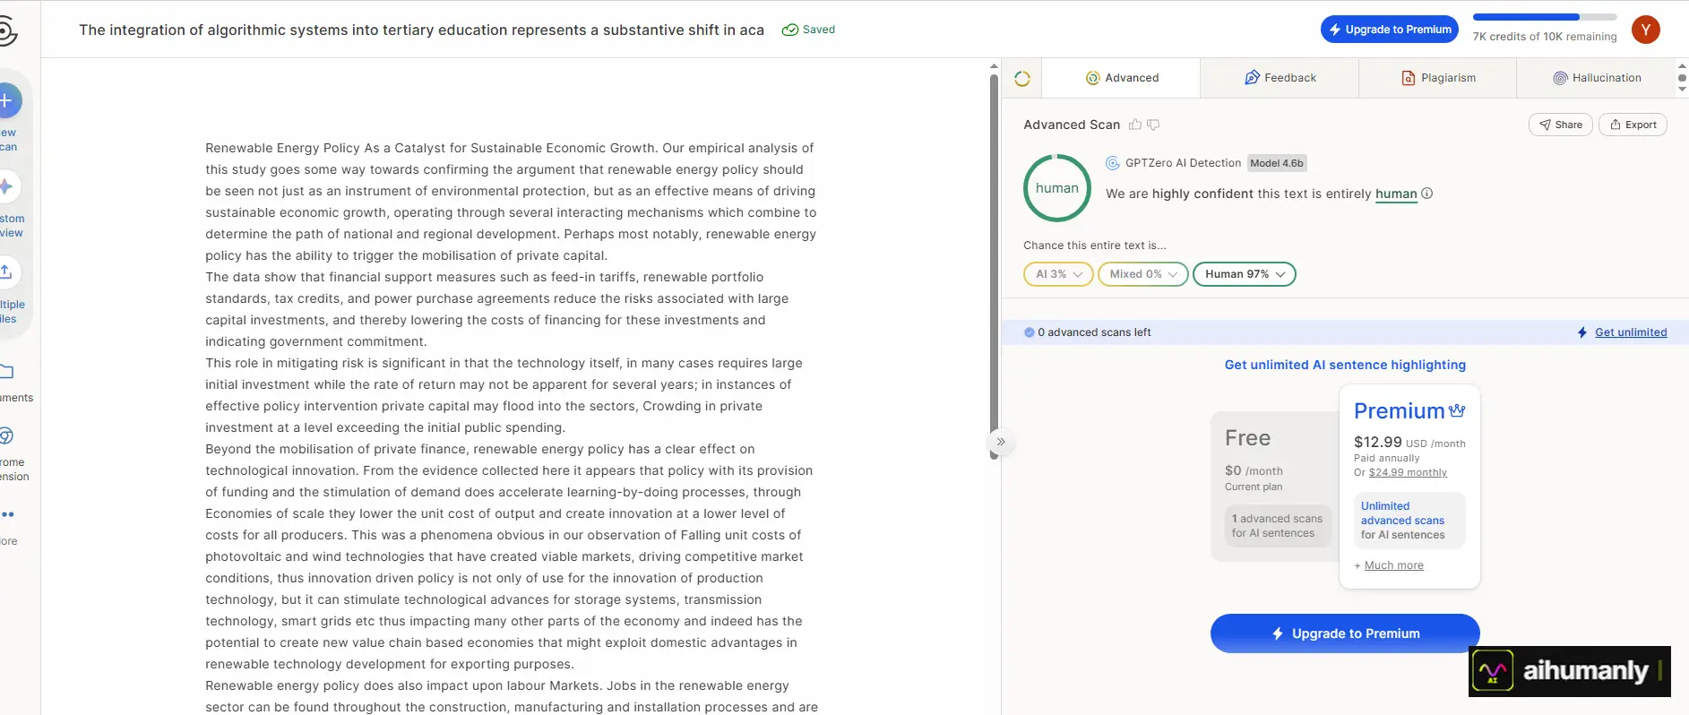Click the human result circle gauge
Screen dimensions: 1689x715
click(x=1057, y=188)
